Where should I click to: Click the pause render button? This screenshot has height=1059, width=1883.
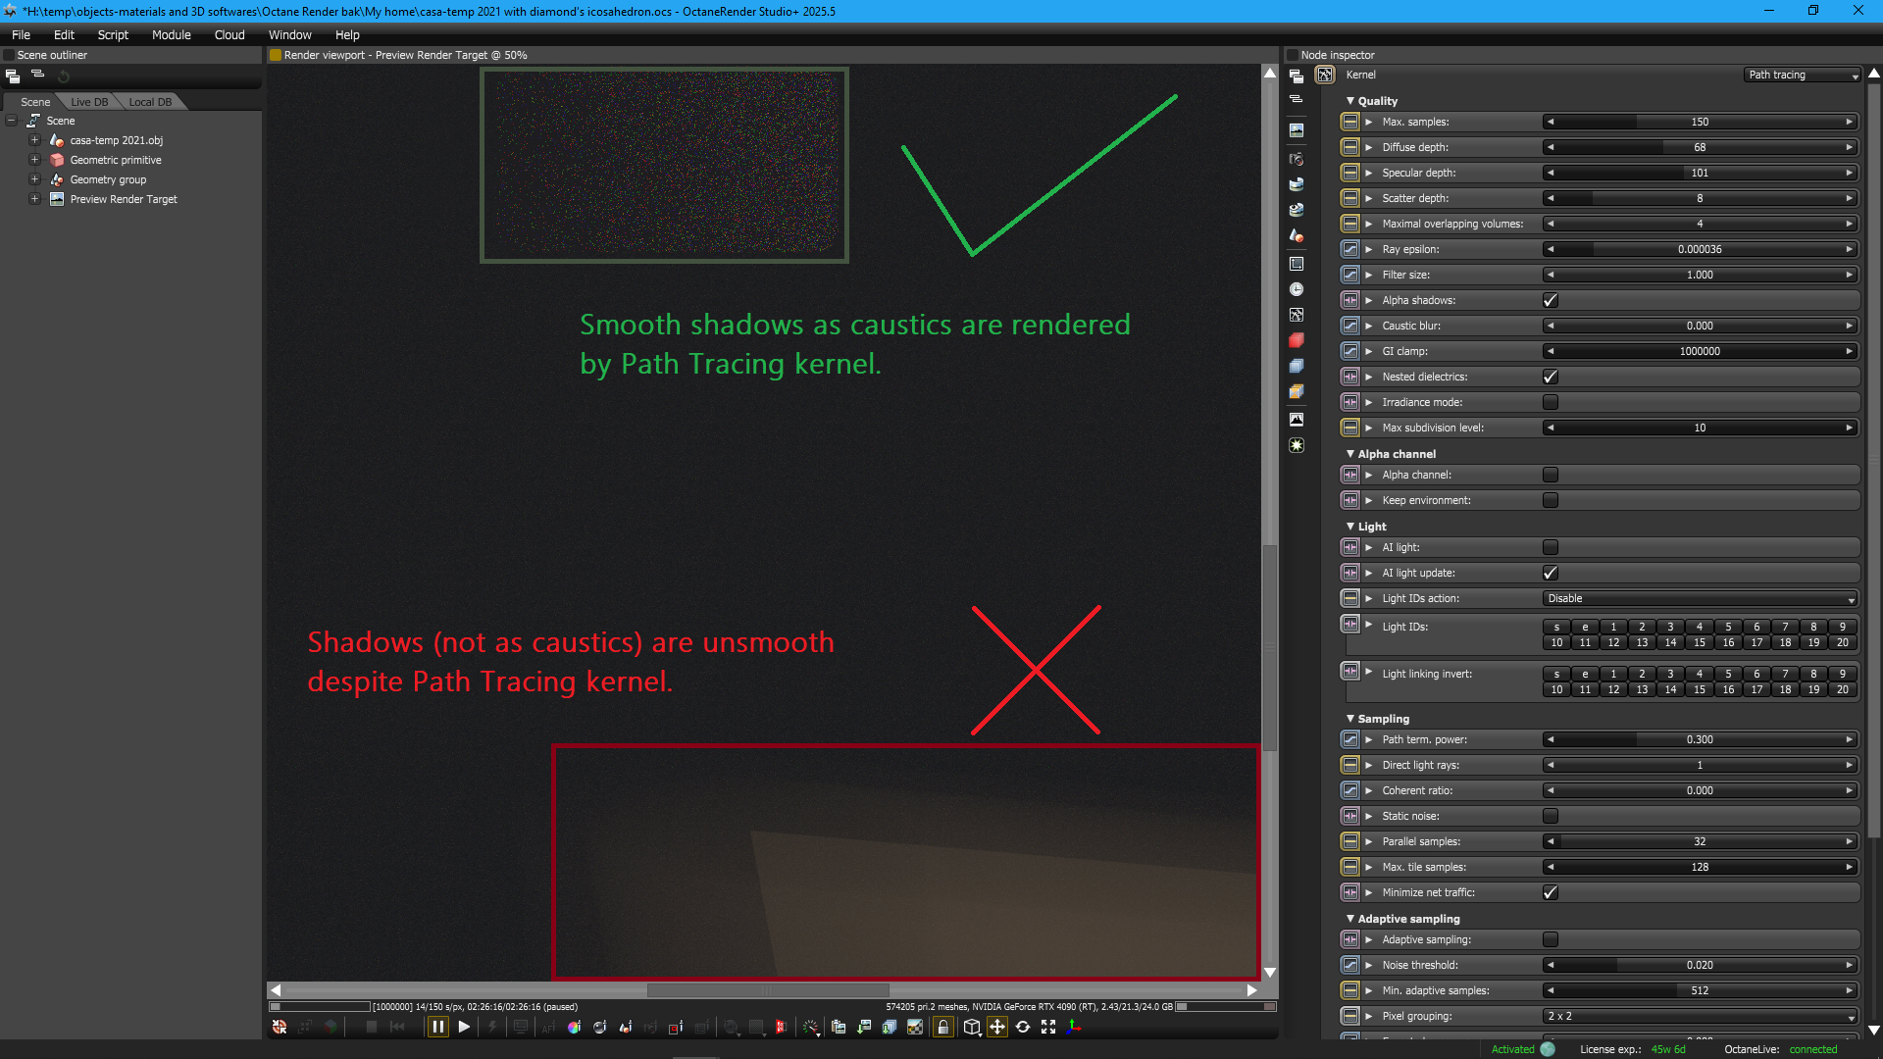(437, 1027)
